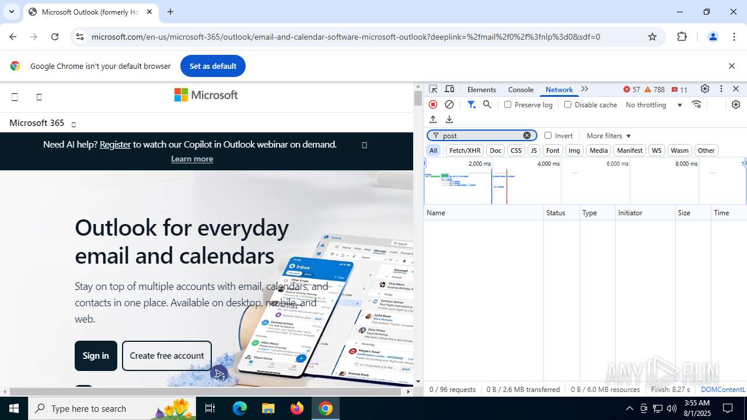The width and height of the screenshot is (747, 420).
Task: Open network conditions wifi icon
Action: 697,104
